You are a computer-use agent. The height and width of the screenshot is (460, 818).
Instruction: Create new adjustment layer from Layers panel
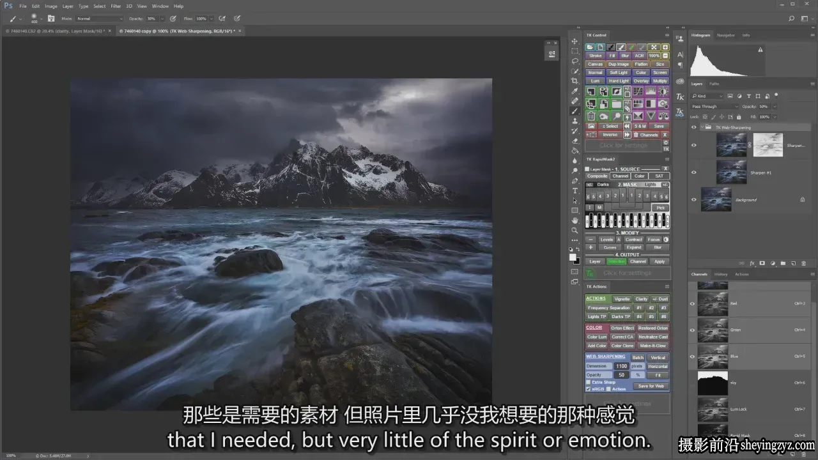pos(773,263)
